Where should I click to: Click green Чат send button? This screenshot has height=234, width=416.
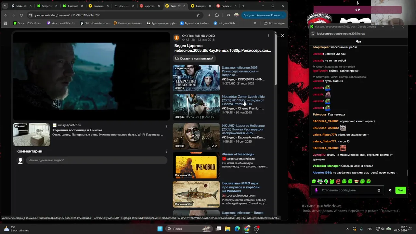point(401,190)
